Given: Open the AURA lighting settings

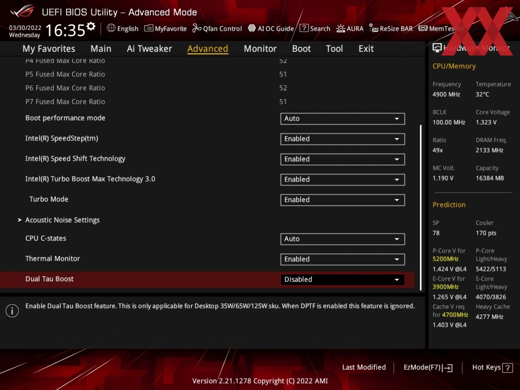Looking at the screenshot, I should 350,28.
